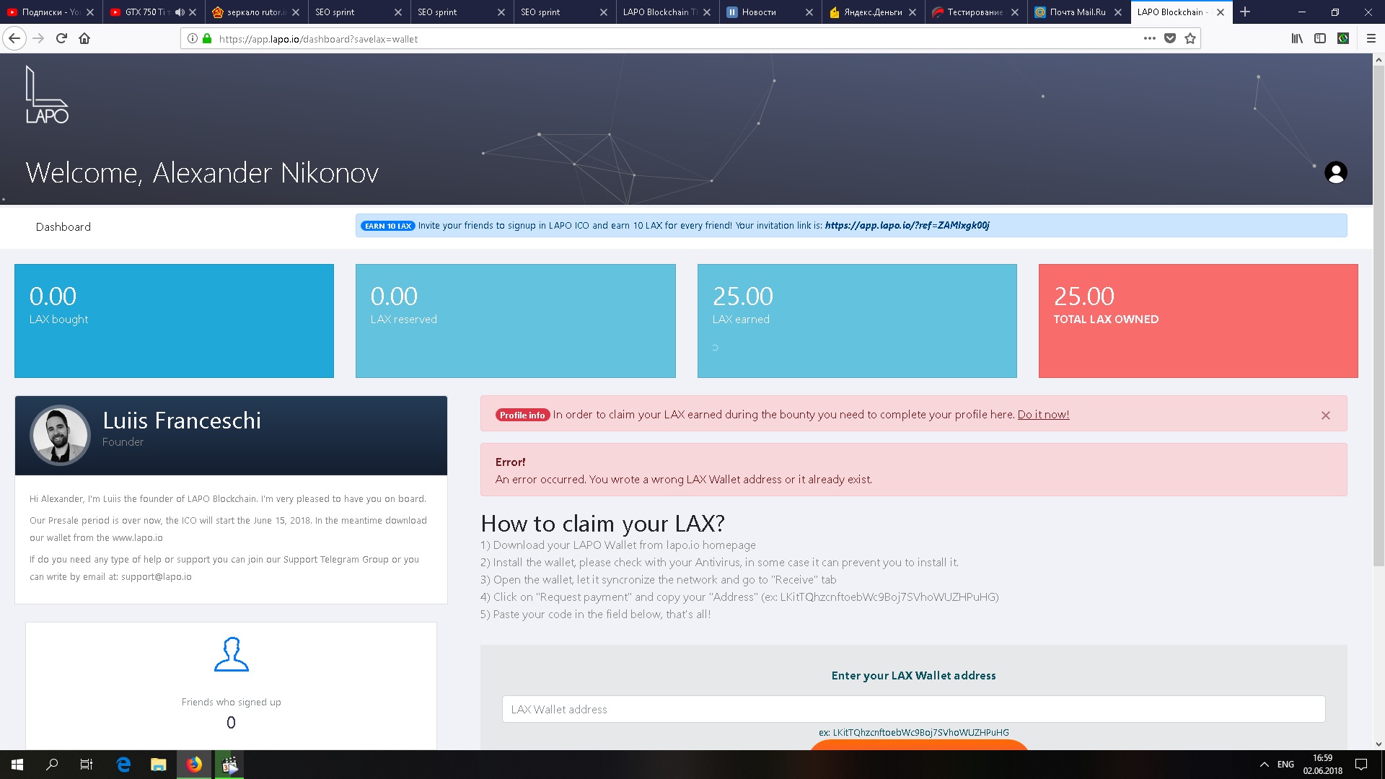Click the TOTAL LAX OWNED card
This screenshot has width=1385, height=779.
(x=1198, y=321)
